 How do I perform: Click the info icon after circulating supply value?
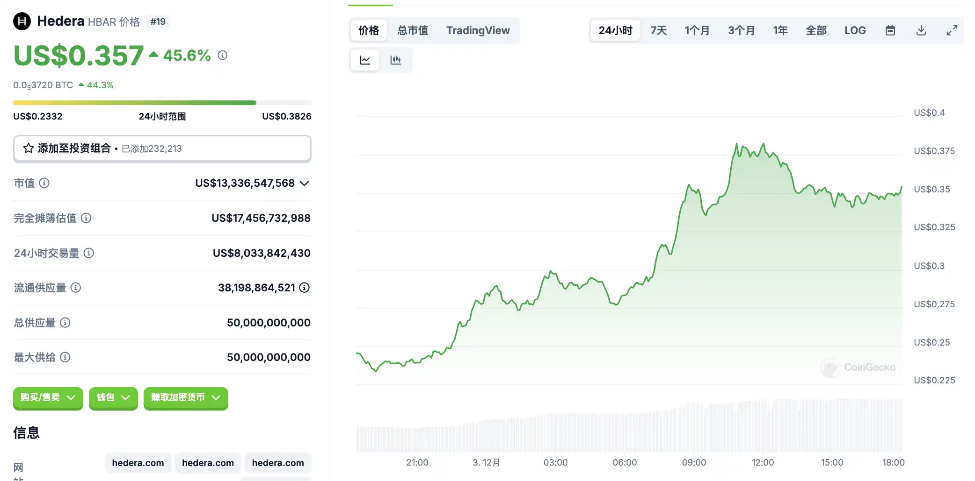click(305, 288)
